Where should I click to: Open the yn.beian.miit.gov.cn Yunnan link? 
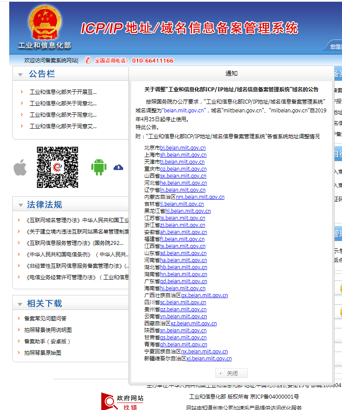[183, 316]
